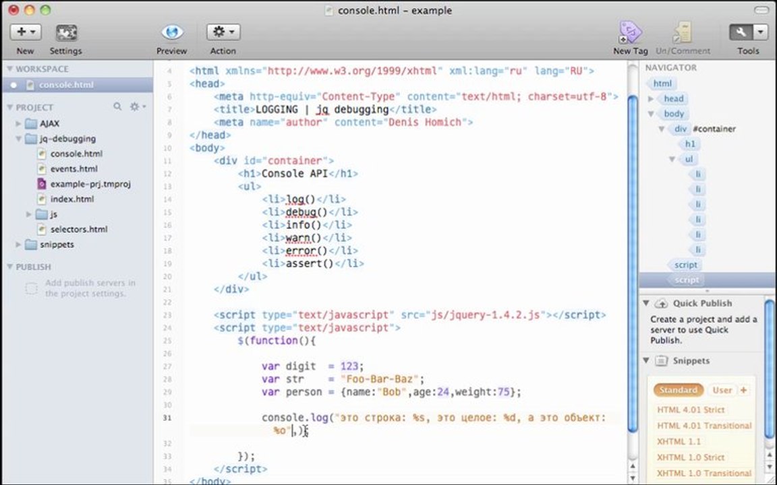777x485 pixels.
Task: Open events.html in project tree
Action: tap(74, 169)
